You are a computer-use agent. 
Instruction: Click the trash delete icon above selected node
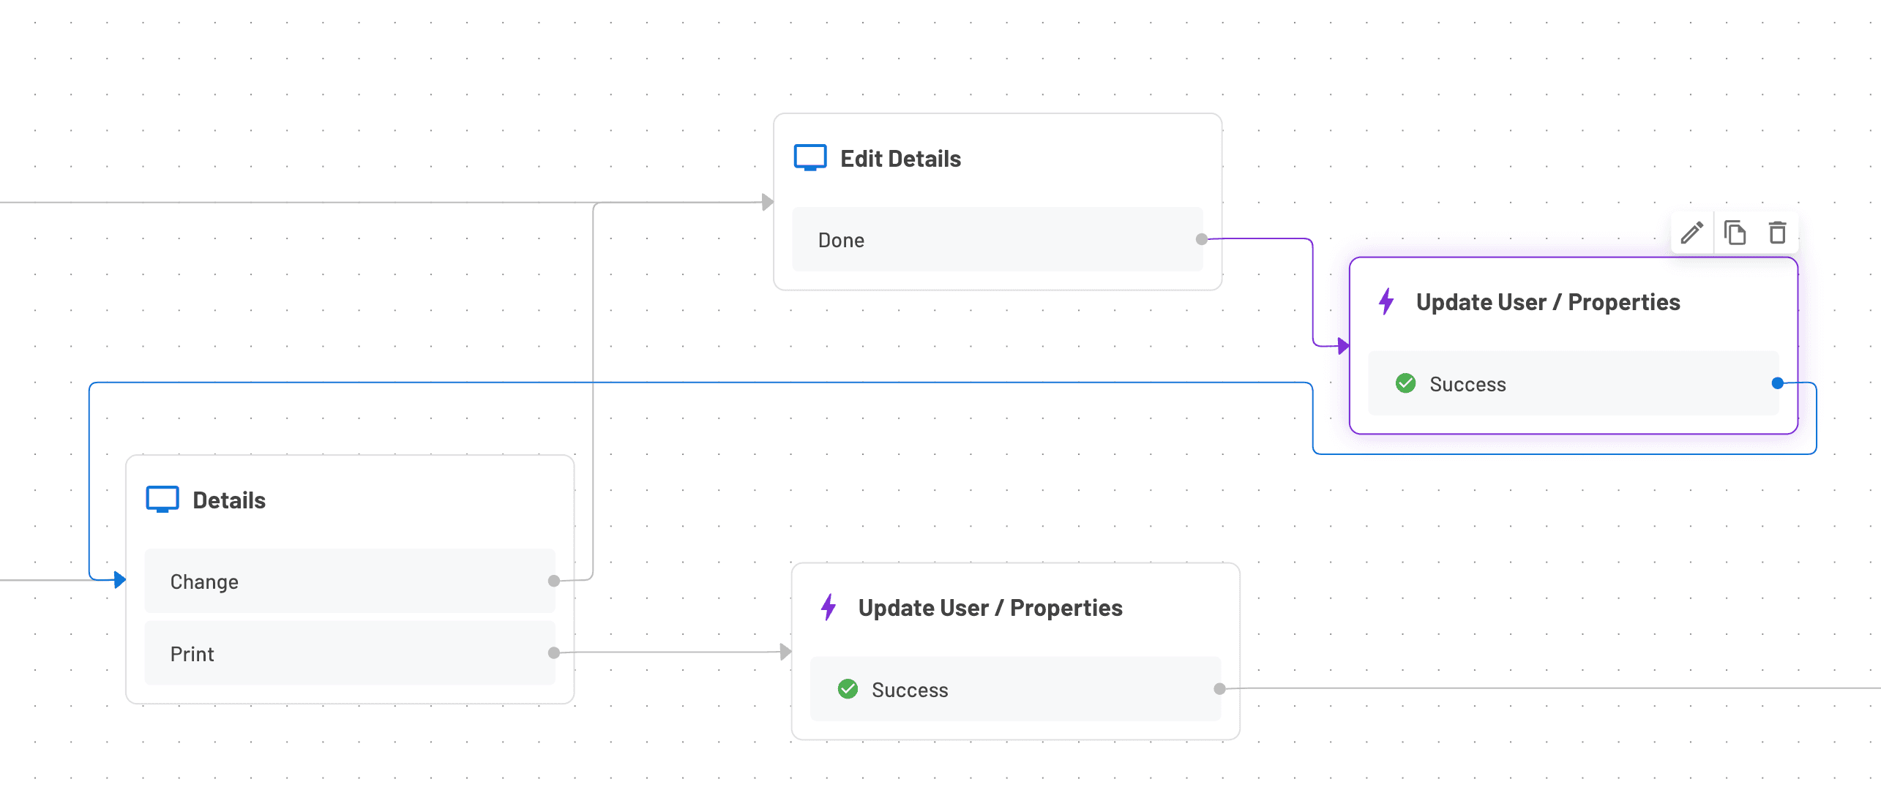pos(1777,233)
